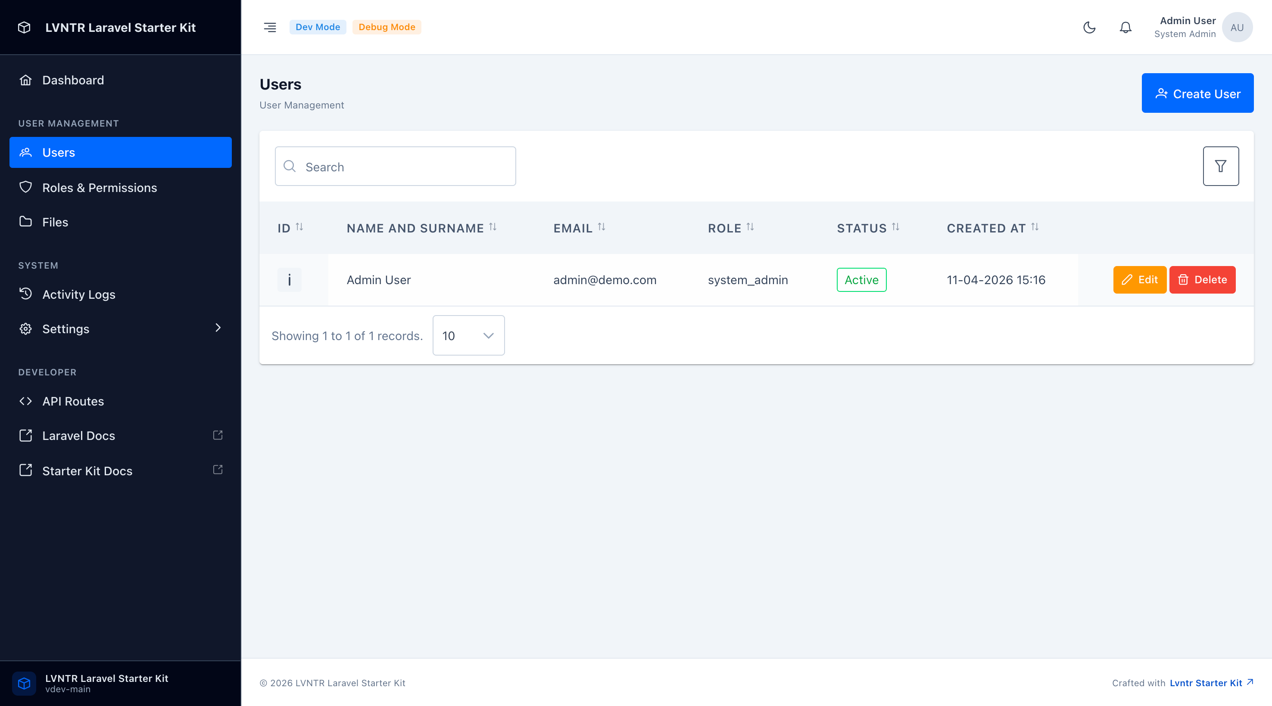Sort by the Created At column
1272x706 pixels.
pos(1035,227)
